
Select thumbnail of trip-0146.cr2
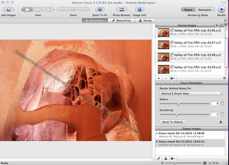[164, 32]
